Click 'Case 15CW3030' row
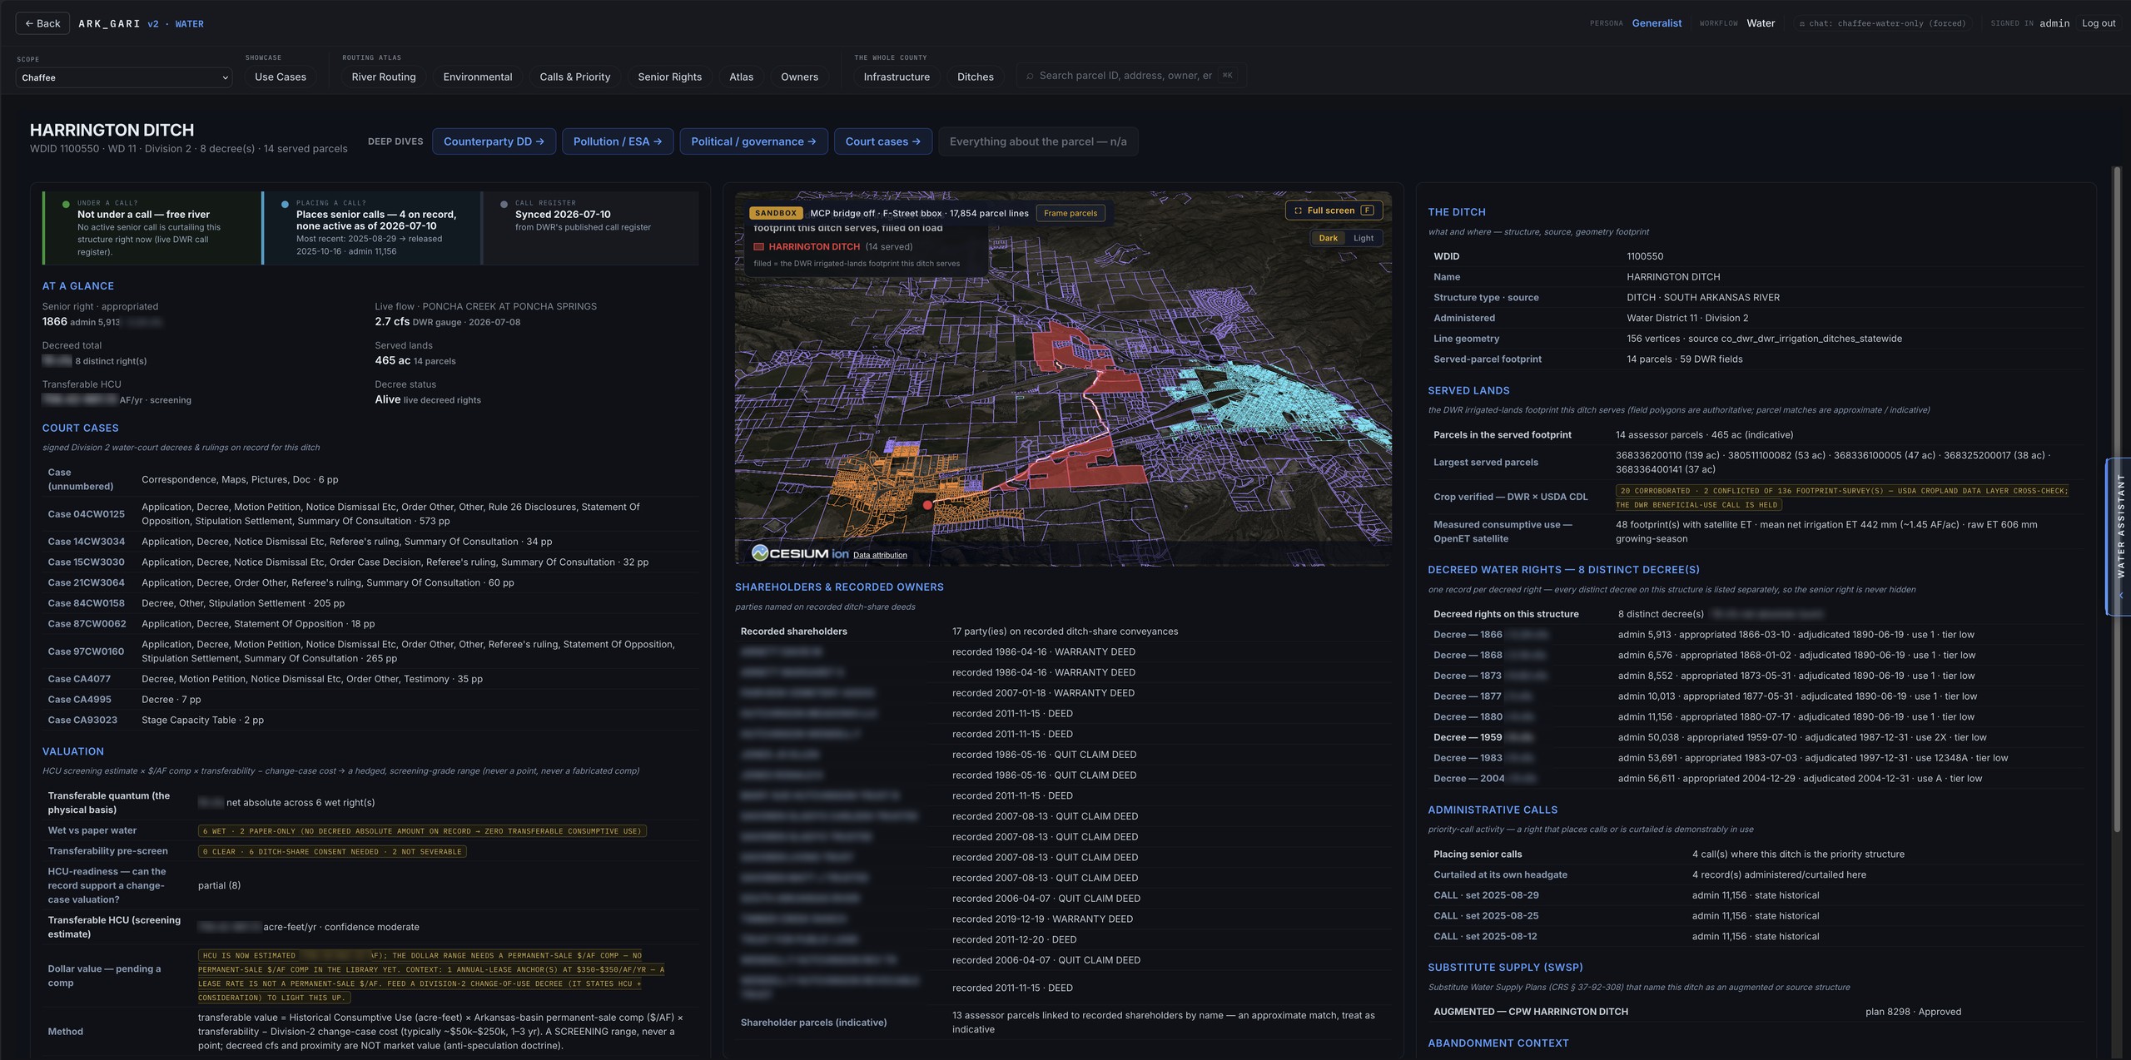Image resolution: width=2131 pixels, height=1060 pixels. (370, 562)
